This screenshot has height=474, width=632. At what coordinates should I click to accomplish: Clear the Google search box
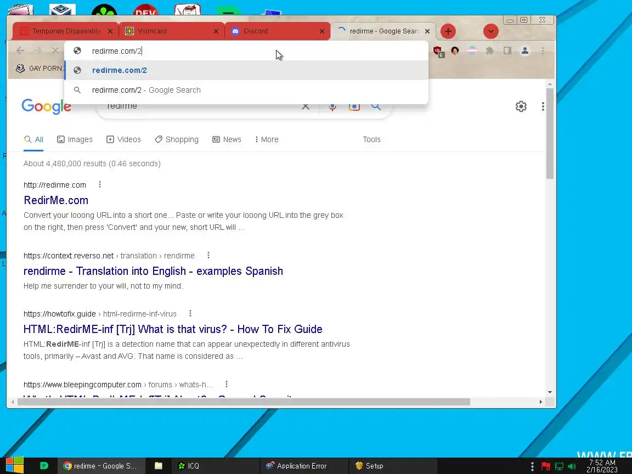click(x=306, y=106)
